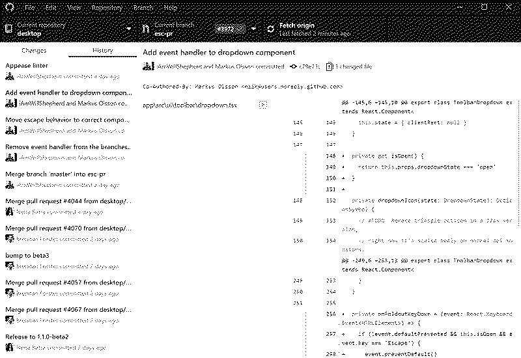Viewport: 521px width, 358px height.
Task: Click the '1 changed file' document icon
Action: 330,66
